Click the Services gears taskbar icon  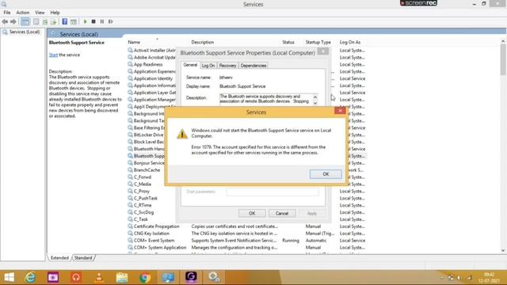click(214, 277)
